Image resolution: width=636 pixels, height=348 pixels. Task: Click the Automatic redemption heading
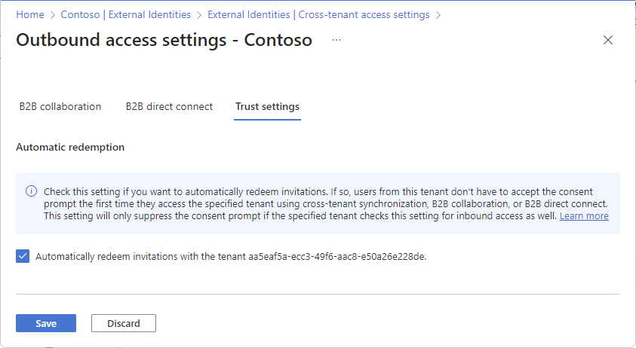(70, 148)
